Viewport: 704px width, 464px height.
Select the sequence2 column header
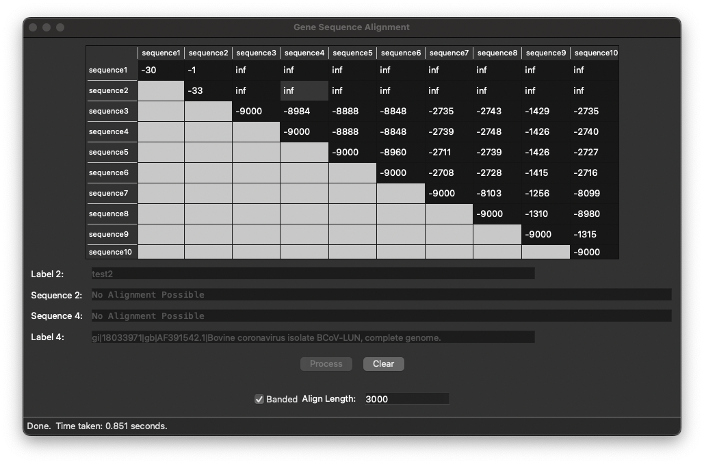tap(208, 53)
